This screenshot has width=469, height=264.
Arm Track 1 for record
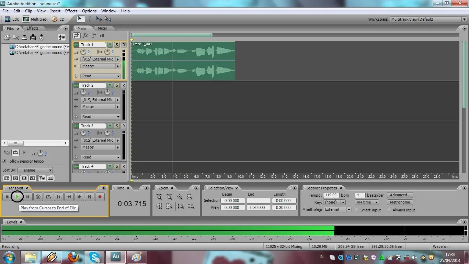[124, 45]
